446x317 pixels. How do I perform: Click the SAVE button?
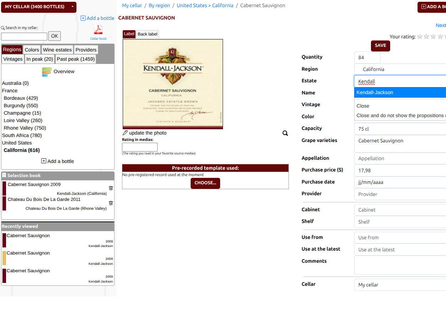point(380,45)
